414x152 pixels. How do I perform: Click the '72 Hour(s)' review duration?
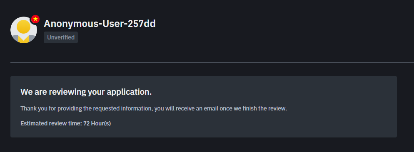click(x=97, y=123)
